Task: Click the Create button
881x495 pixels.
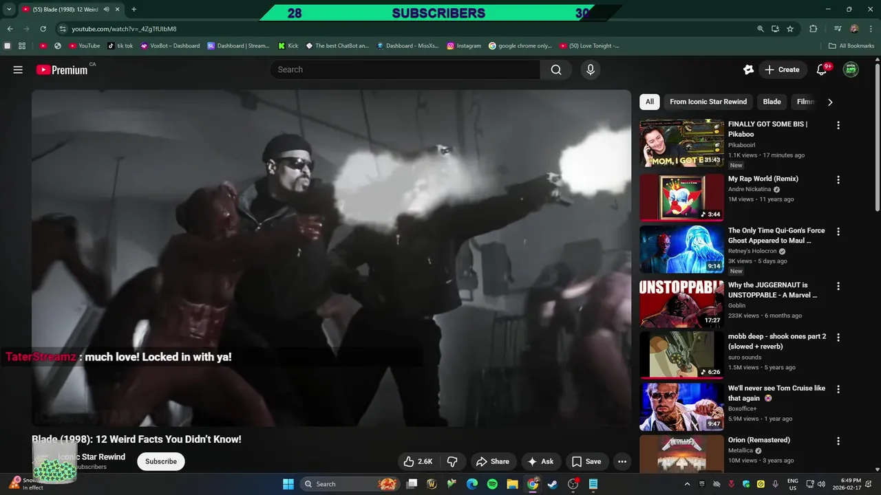Action: point(782,69)
